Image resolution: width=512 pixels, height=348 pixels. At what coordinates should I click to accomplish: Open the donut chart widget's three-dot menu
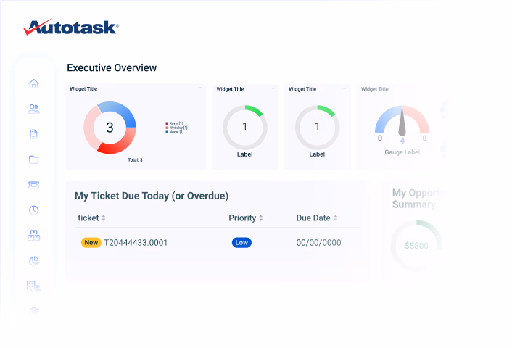(199, 88)
